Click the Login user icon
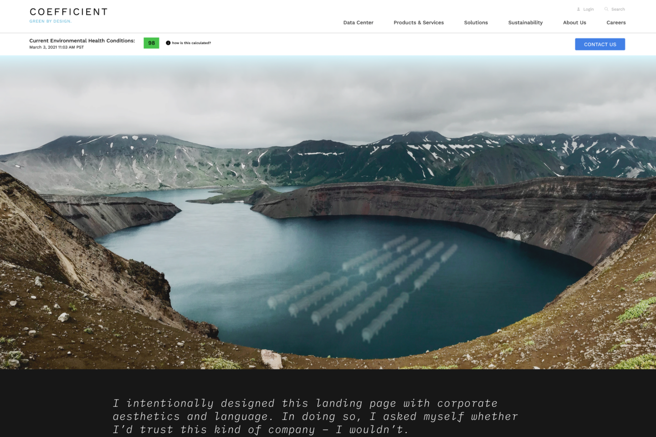 tap(579, 9)
